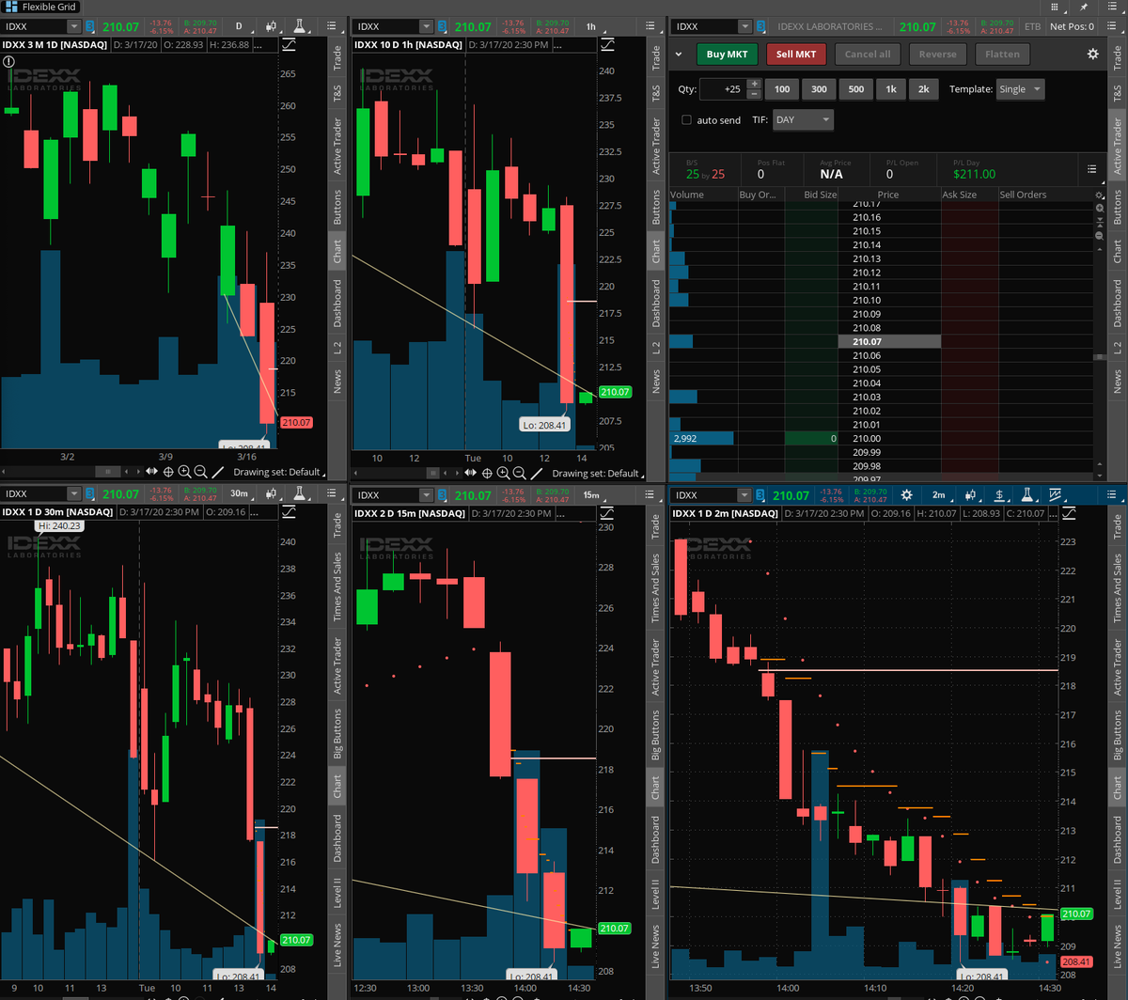Select line drawing tool below 1h chart
Viewport: 1128px width, 1000px height.
pyautogui.click(x=538, y=474)
